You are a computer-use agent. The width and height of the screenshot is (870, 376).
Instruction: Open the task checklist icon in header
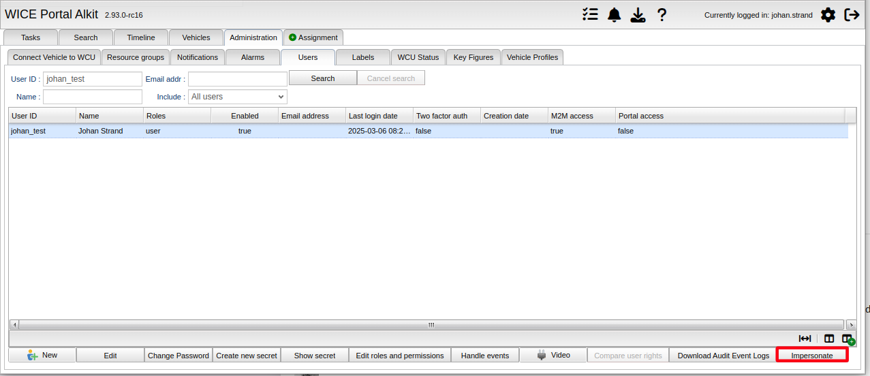point(590,15)
